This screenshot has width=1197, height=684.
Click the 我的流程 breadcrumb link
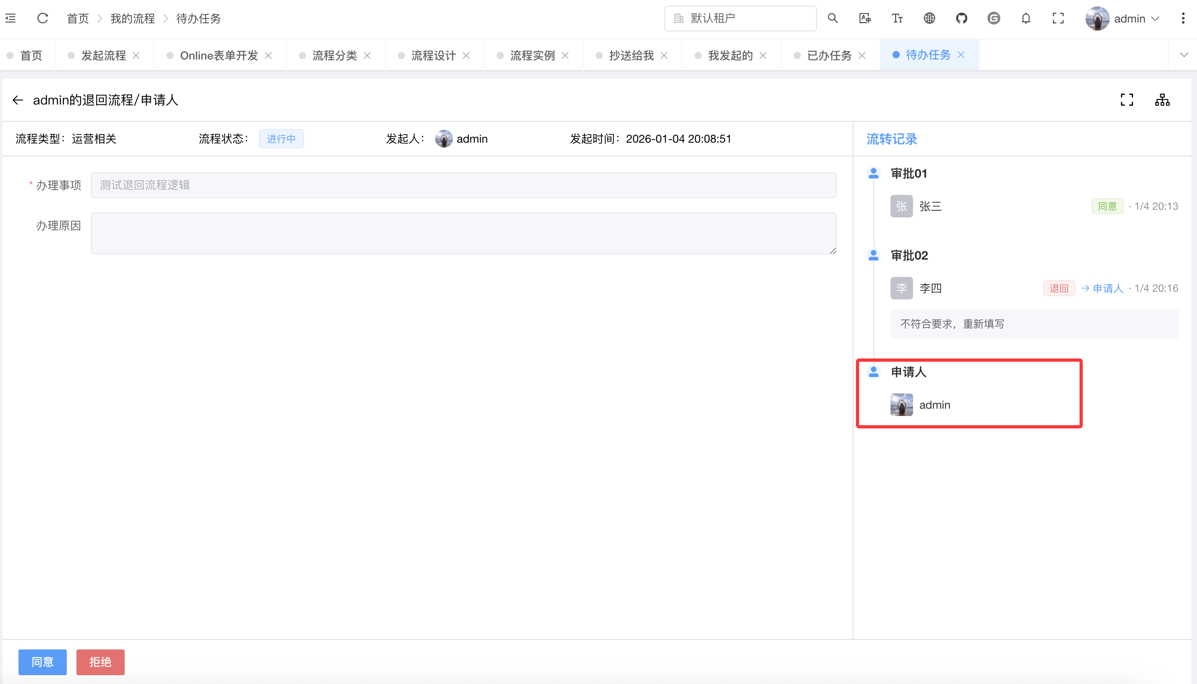pos(132,18)
